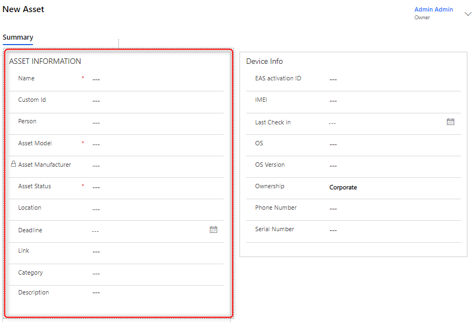Click the Person lookup field

154,122
